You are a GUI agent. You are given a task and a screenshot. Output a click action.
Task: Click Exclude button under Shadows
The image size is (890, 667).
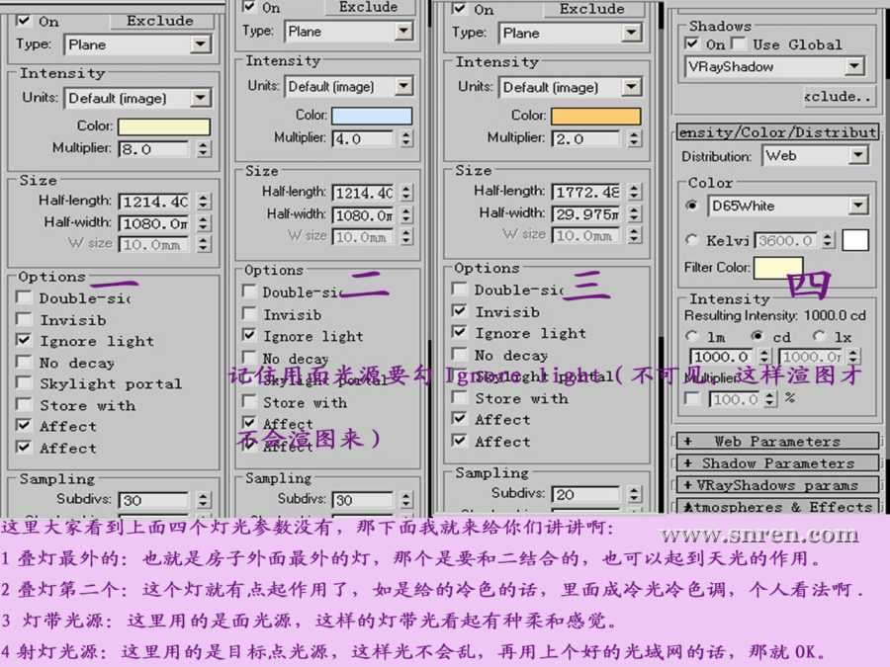[839, 97]
